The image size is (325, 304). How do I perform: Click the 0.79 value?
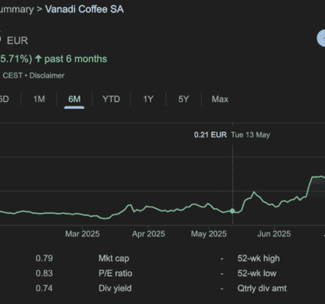point(44,258)
